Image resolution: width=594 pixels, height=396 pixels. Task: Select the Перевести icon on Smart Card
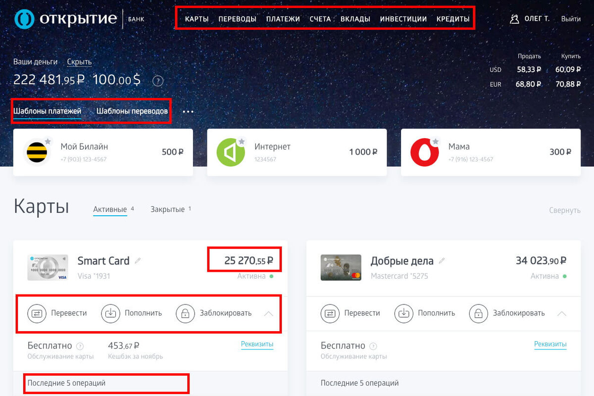[x=37, y=313]
